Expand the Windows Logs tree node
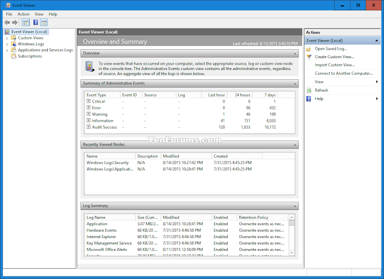The width and height of the screenshot is (384, 279). click(x=7, y=44)
